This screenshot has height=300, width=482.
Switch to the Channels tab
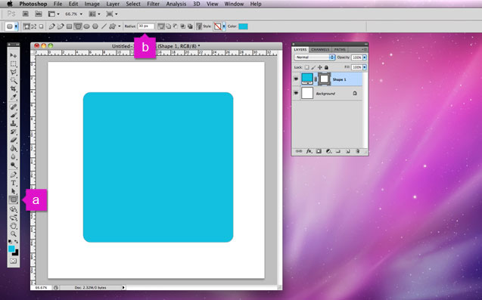point(320,49)
